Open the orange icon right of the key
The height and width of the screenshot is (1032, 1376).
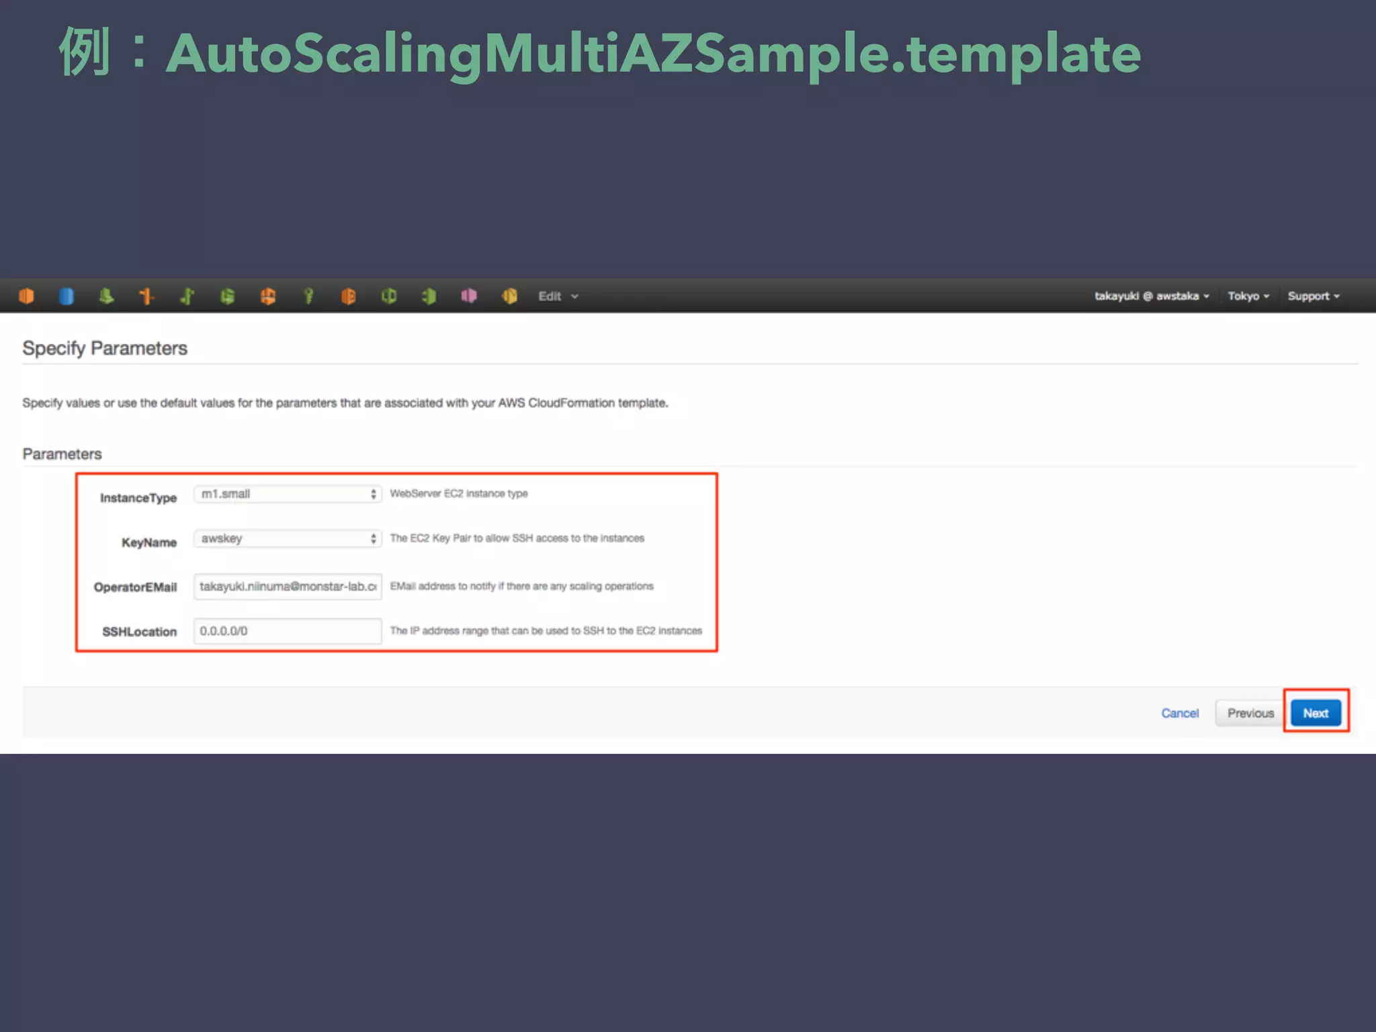click(348, 296)
